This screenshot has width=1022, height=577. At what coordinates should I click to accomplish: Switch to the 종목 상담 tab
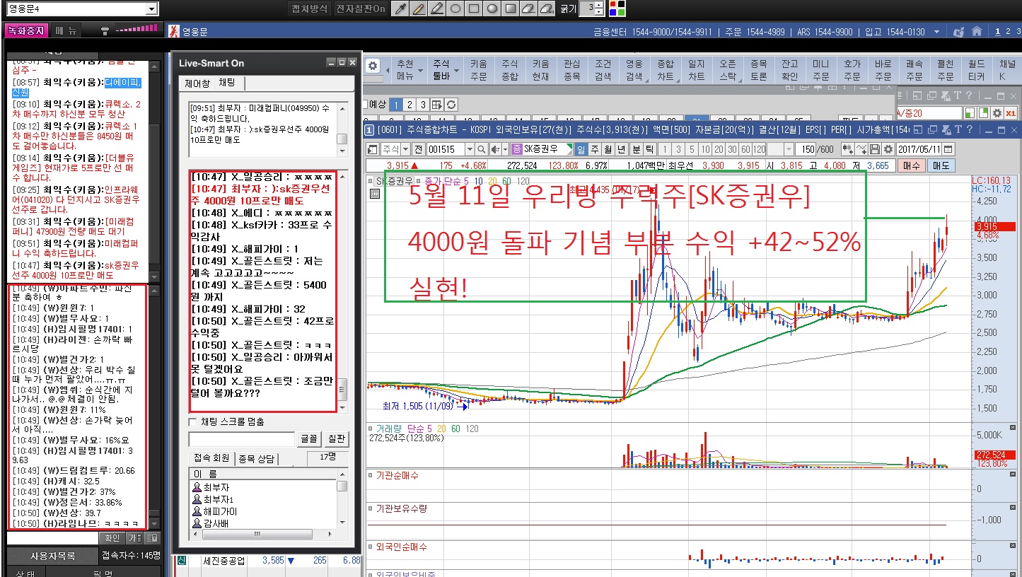click(x=255, y=458)
